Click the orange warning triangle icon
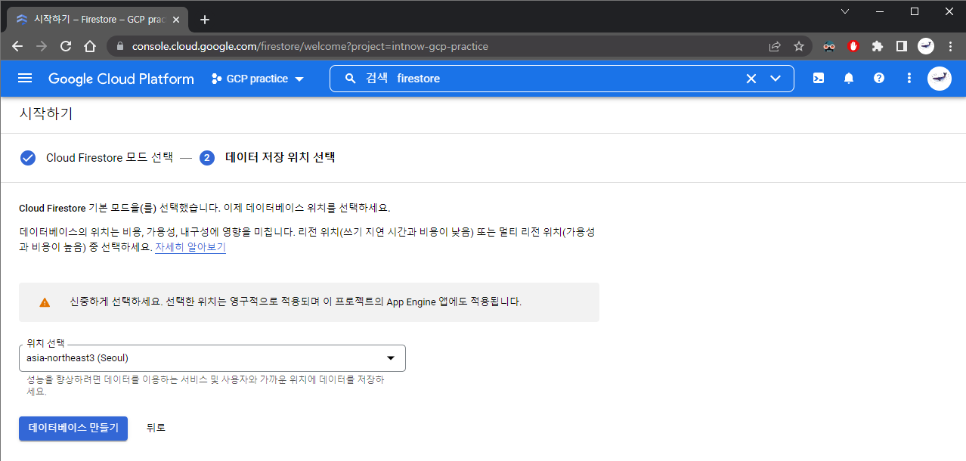Screen dimensions: 966x461 click(45, 302)
